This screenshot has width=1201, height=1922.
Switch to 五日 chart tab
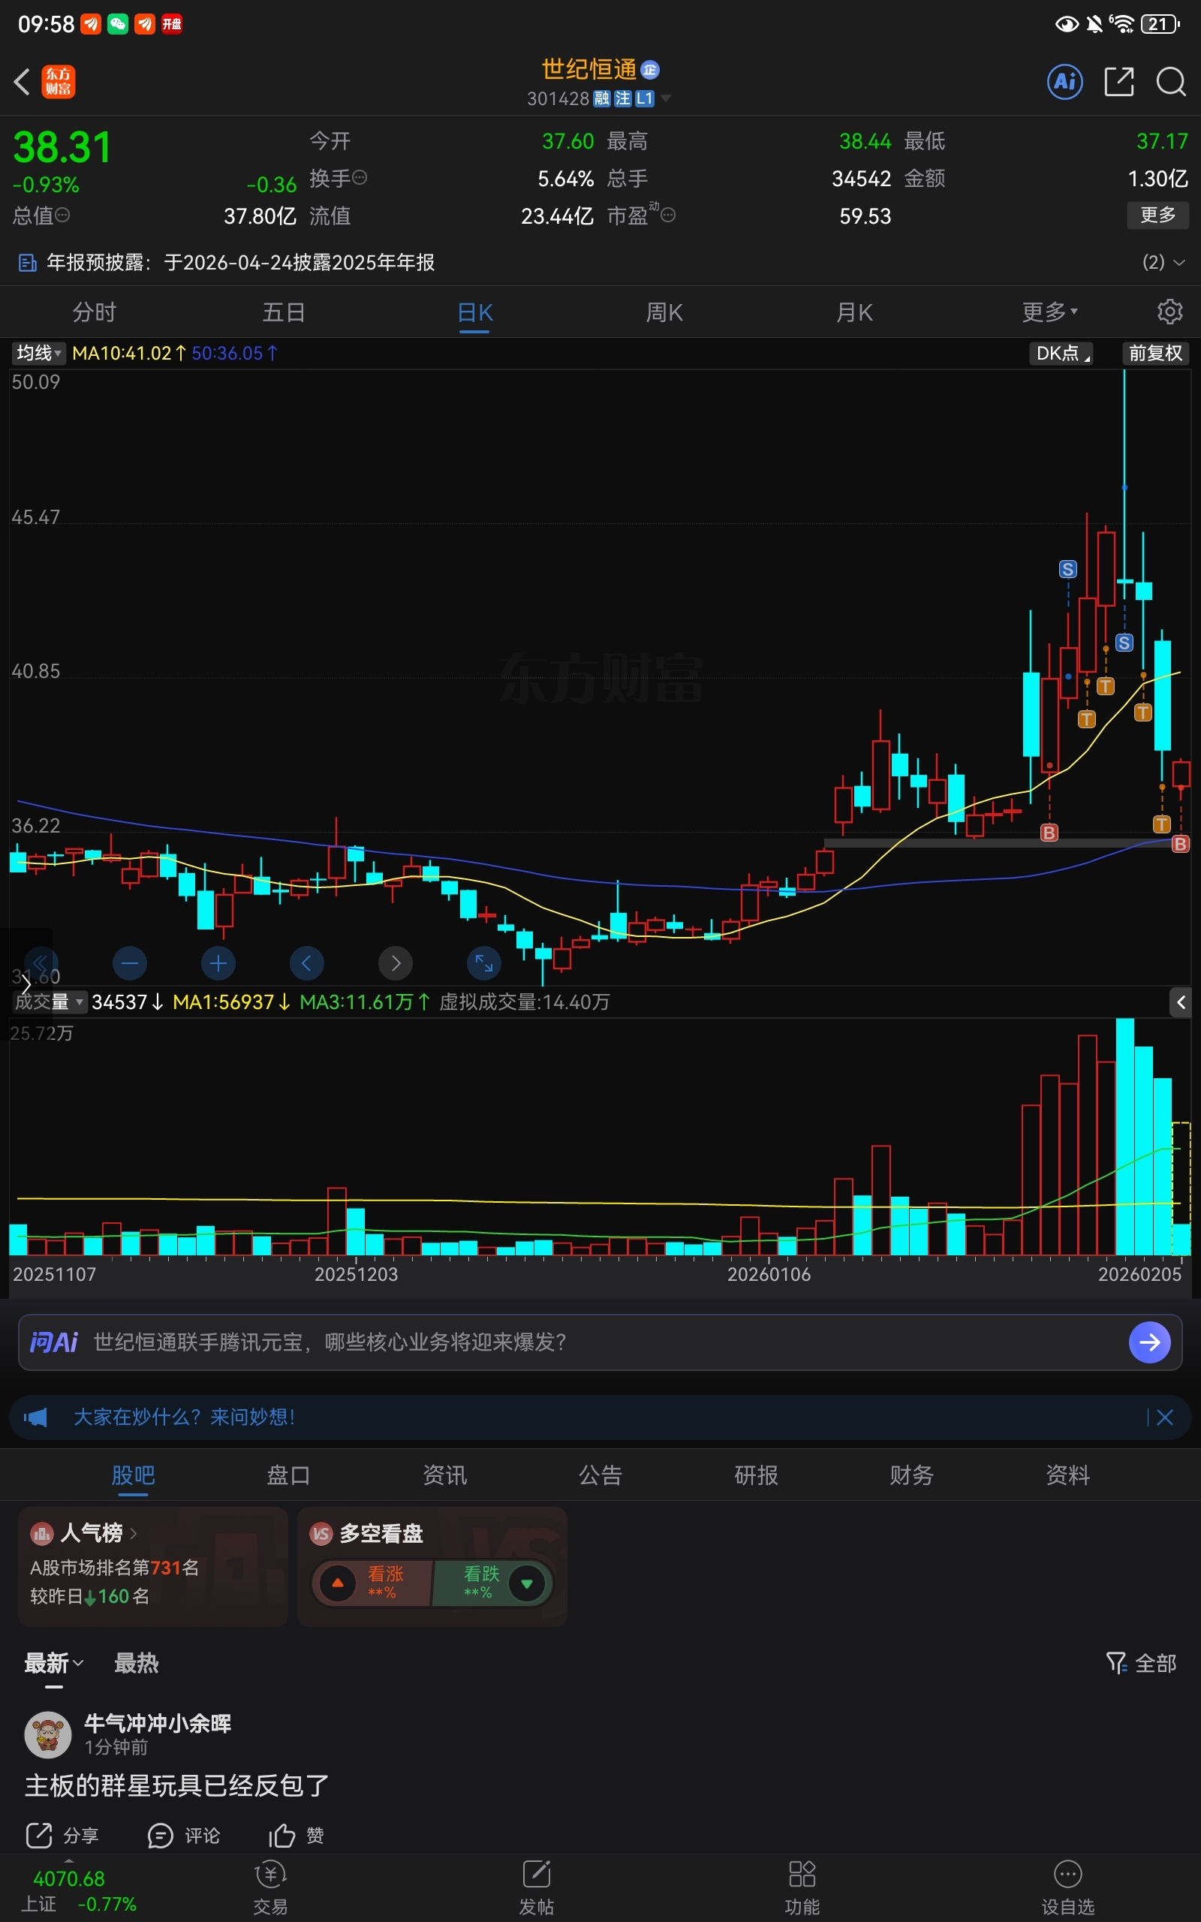tap(284, 312)
